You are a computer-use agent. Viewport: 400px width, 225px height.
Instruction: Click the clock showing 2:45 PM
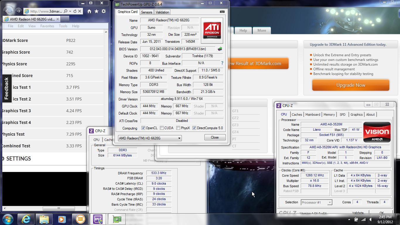pyautogui.click(x=385, y=217)
